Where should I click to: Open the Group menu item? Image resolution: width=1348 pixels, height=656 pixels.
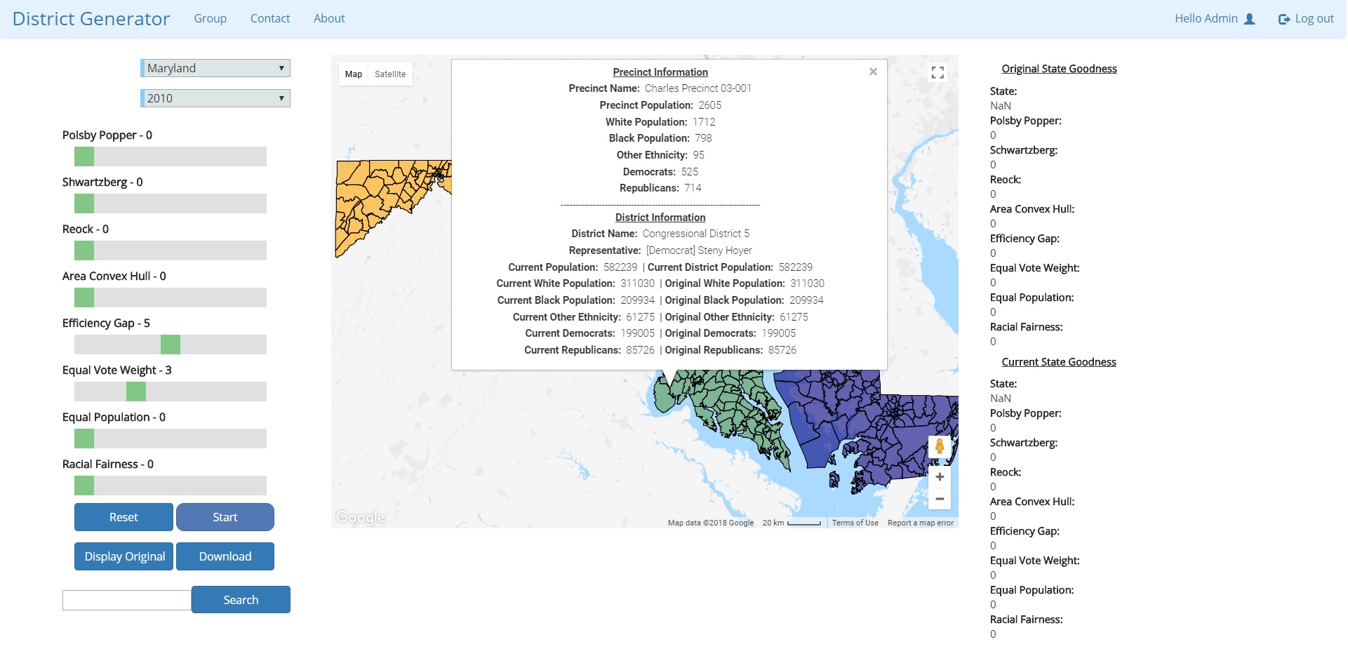[x=210, y=19]
